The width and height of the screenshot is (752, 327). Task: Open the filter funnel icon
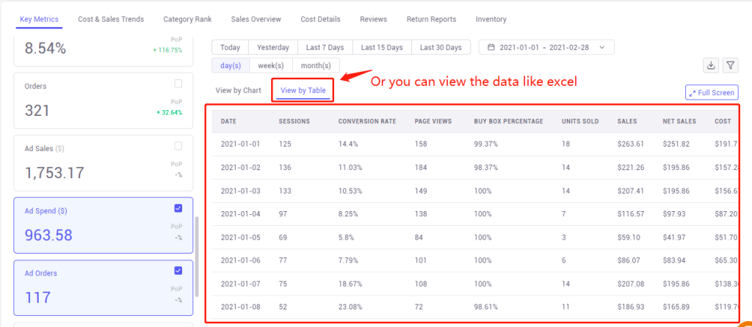[x=730, y=65]
